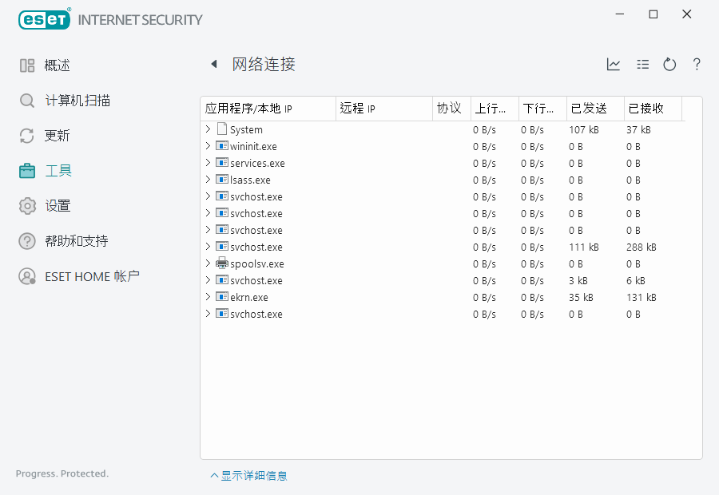
Task: Click the 288 kB received value
Action: (x=641, y=247)
